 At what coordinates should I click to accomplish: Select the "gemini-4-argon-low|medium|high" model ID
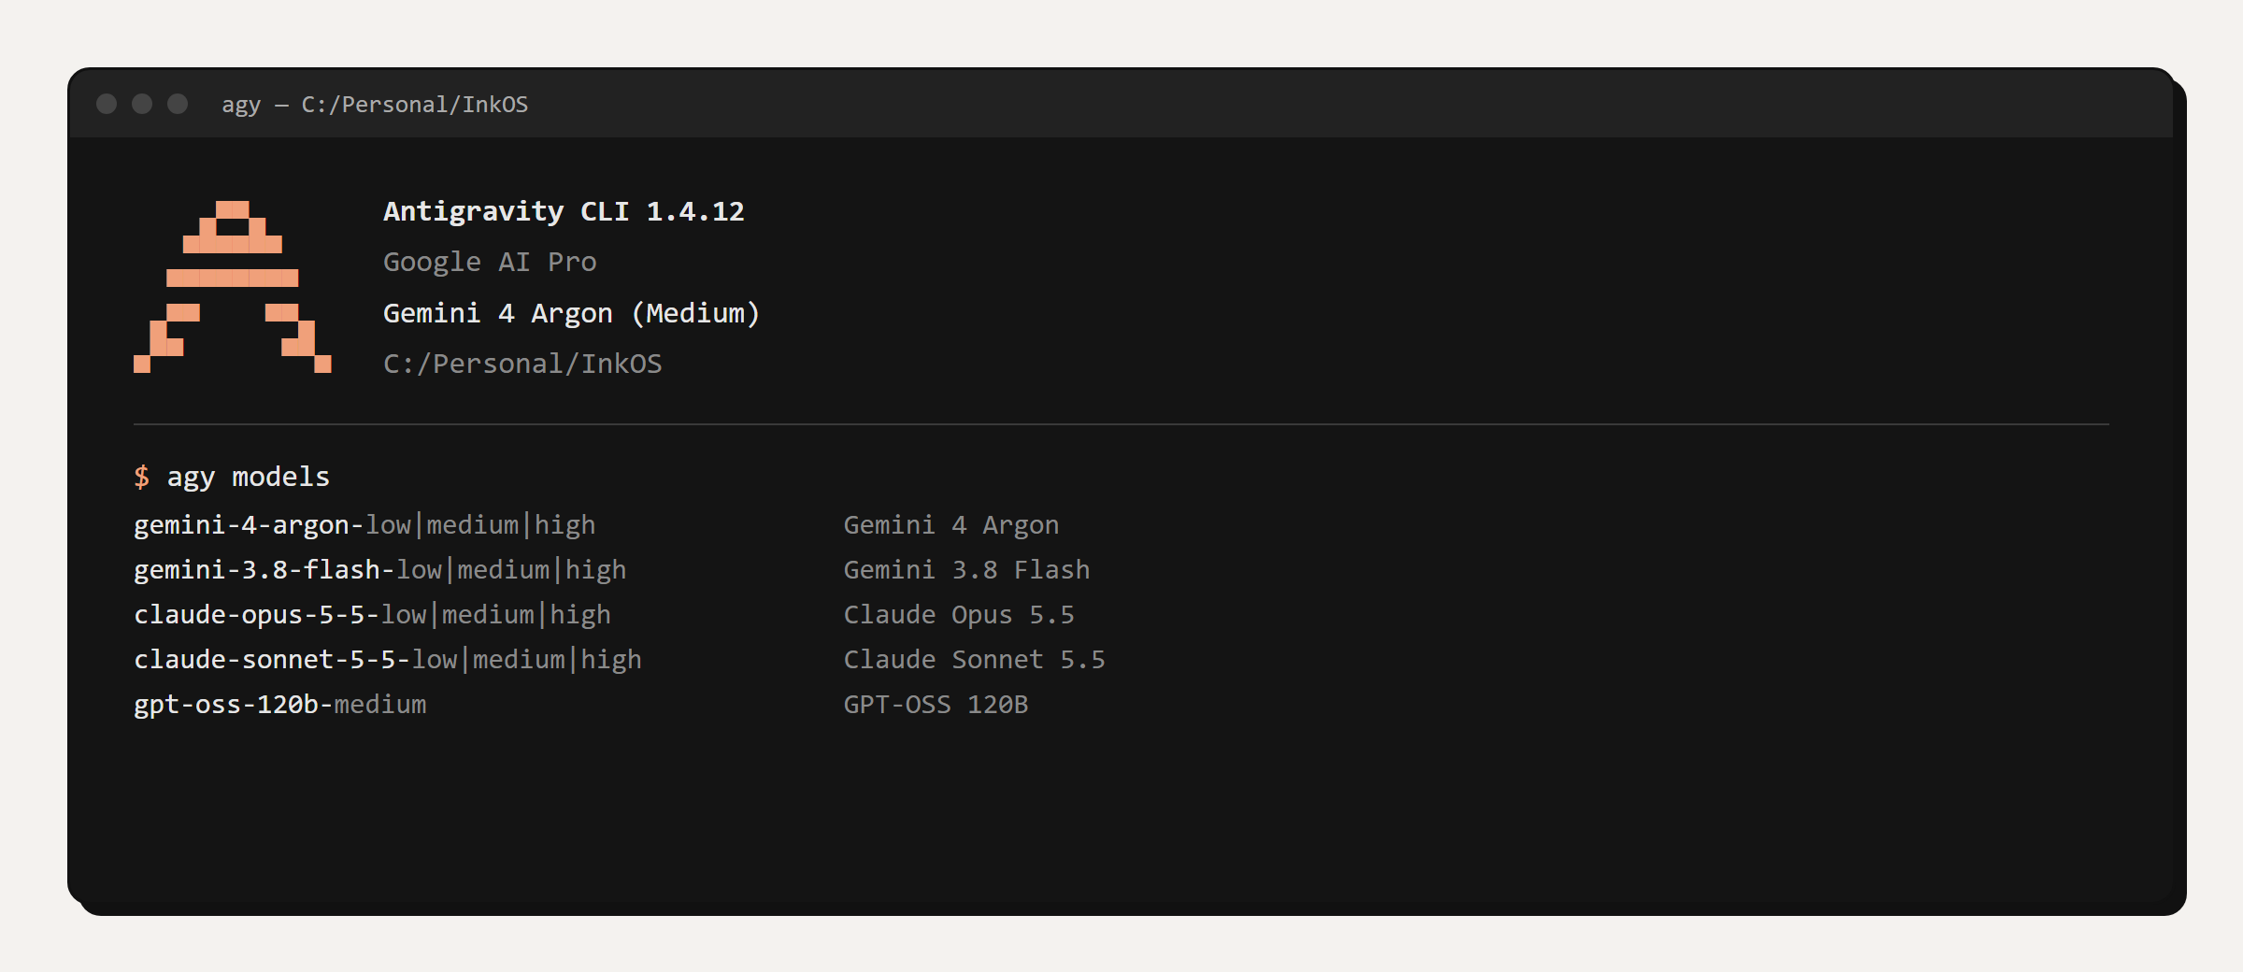364,525
